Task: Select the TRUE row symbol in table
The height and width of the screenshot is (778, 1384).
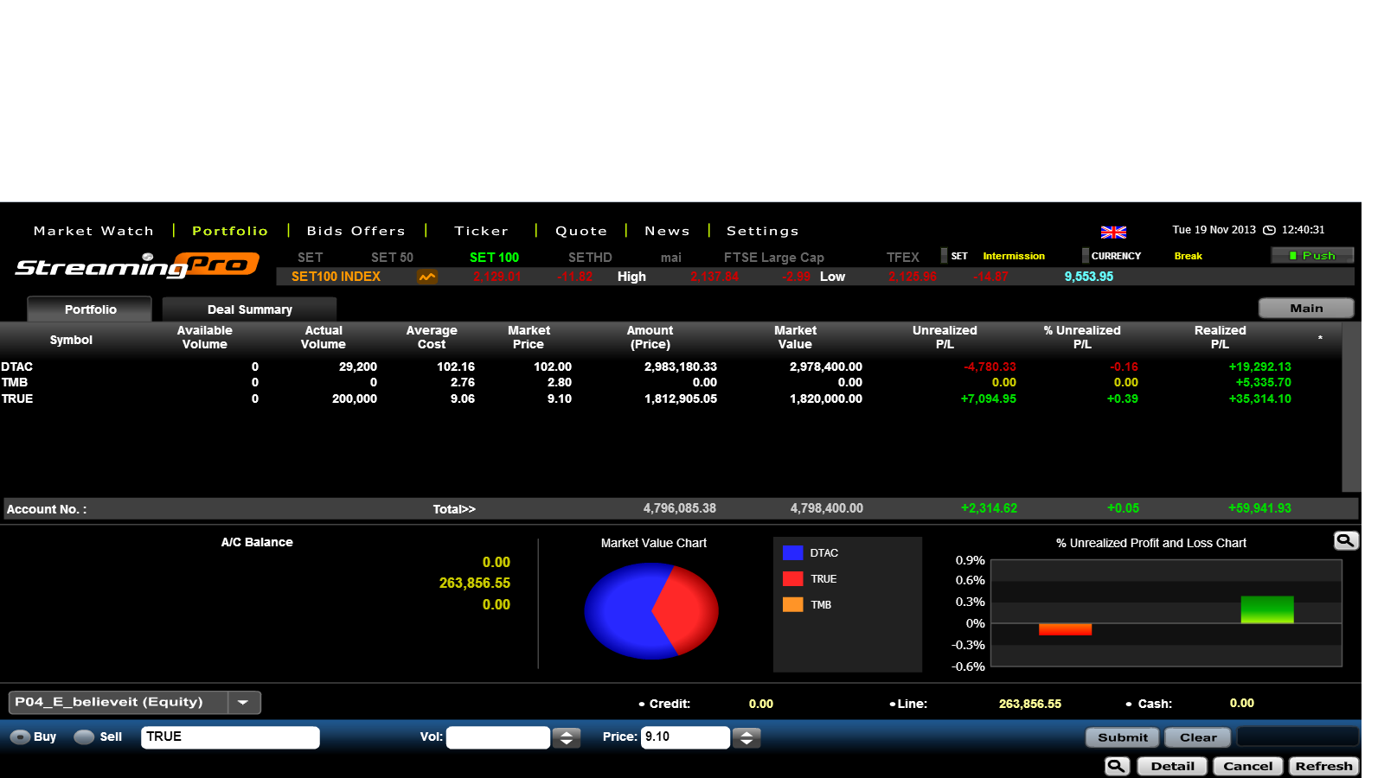Action: 17,399
